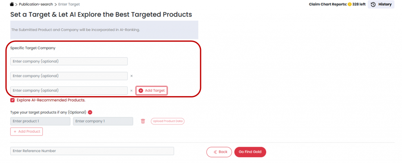Viewport: 402px width, 163px height.
Task: Select the Enter product 1 field
Action: (x=40, y=121)
